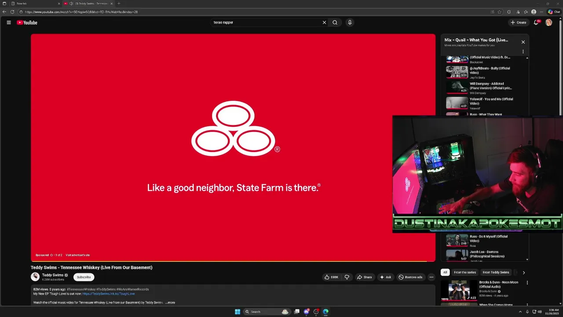Viewport: 563px width, 317px height.
Task: Open the TeddySwims.lnk.to/ToughLove link
Action: tap(108, 294)
